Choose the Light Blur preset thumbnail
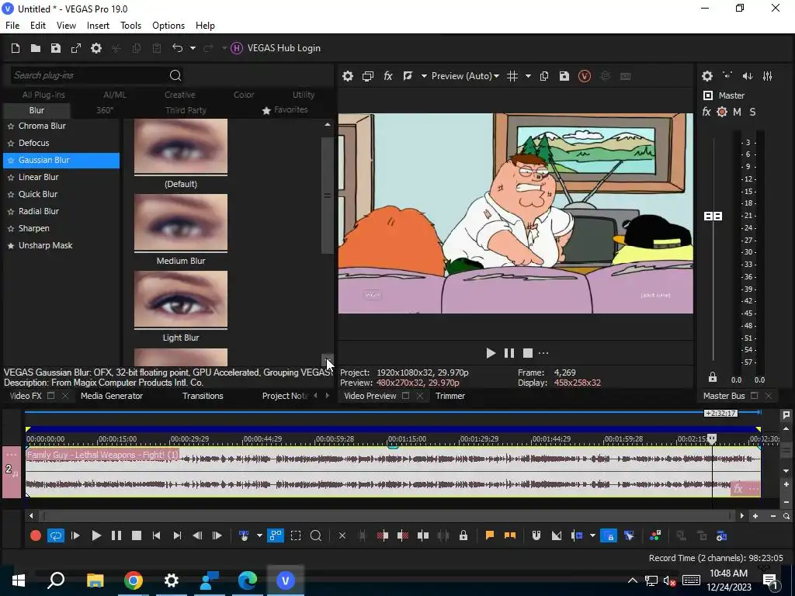795x596 pixels. [181, 300]
